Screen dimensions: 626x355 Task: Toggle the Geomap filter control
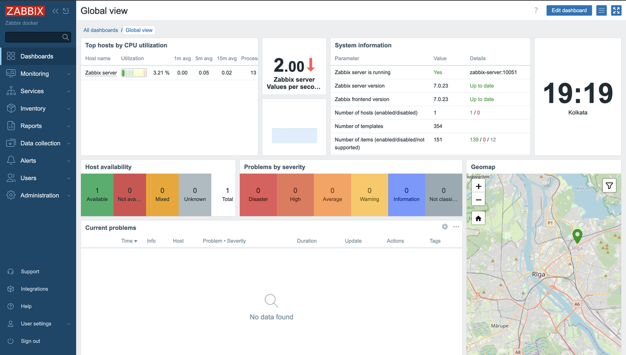[x=609, y=185]
